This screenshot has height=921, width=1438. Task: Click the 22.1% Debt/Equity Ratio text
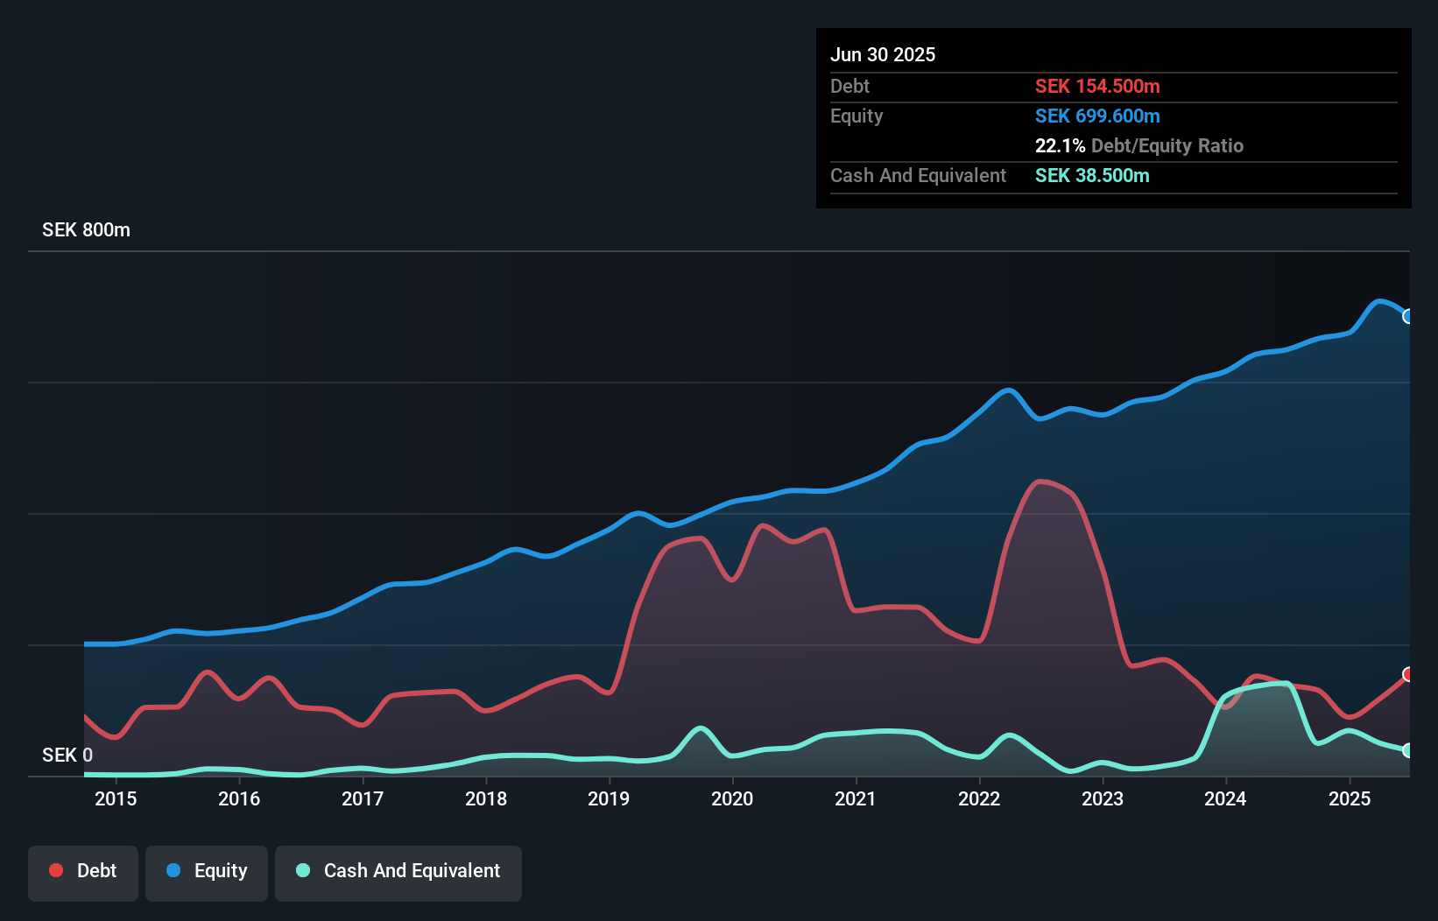click(1138, 146)
